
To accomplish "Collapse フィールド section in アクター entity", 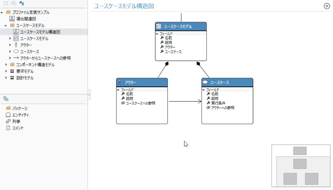I will click(118, 90).
